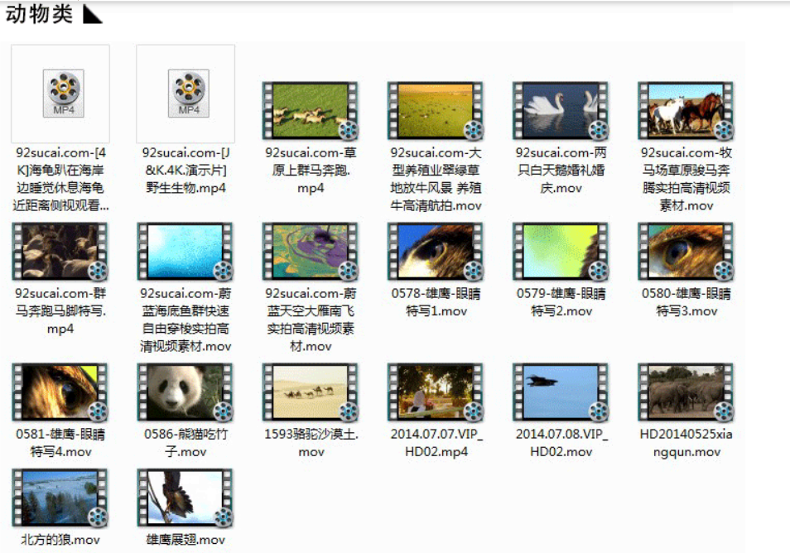Click the file name 92suсai.com-草原上群马奔跑.mp4
790x553 pixels.
[311, 171]
